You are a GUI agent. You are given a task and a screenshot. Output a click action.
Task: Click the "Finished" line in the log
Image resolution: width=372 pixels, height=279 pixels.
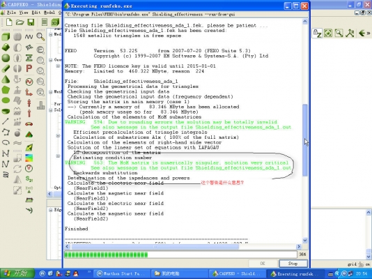(77, 229)
